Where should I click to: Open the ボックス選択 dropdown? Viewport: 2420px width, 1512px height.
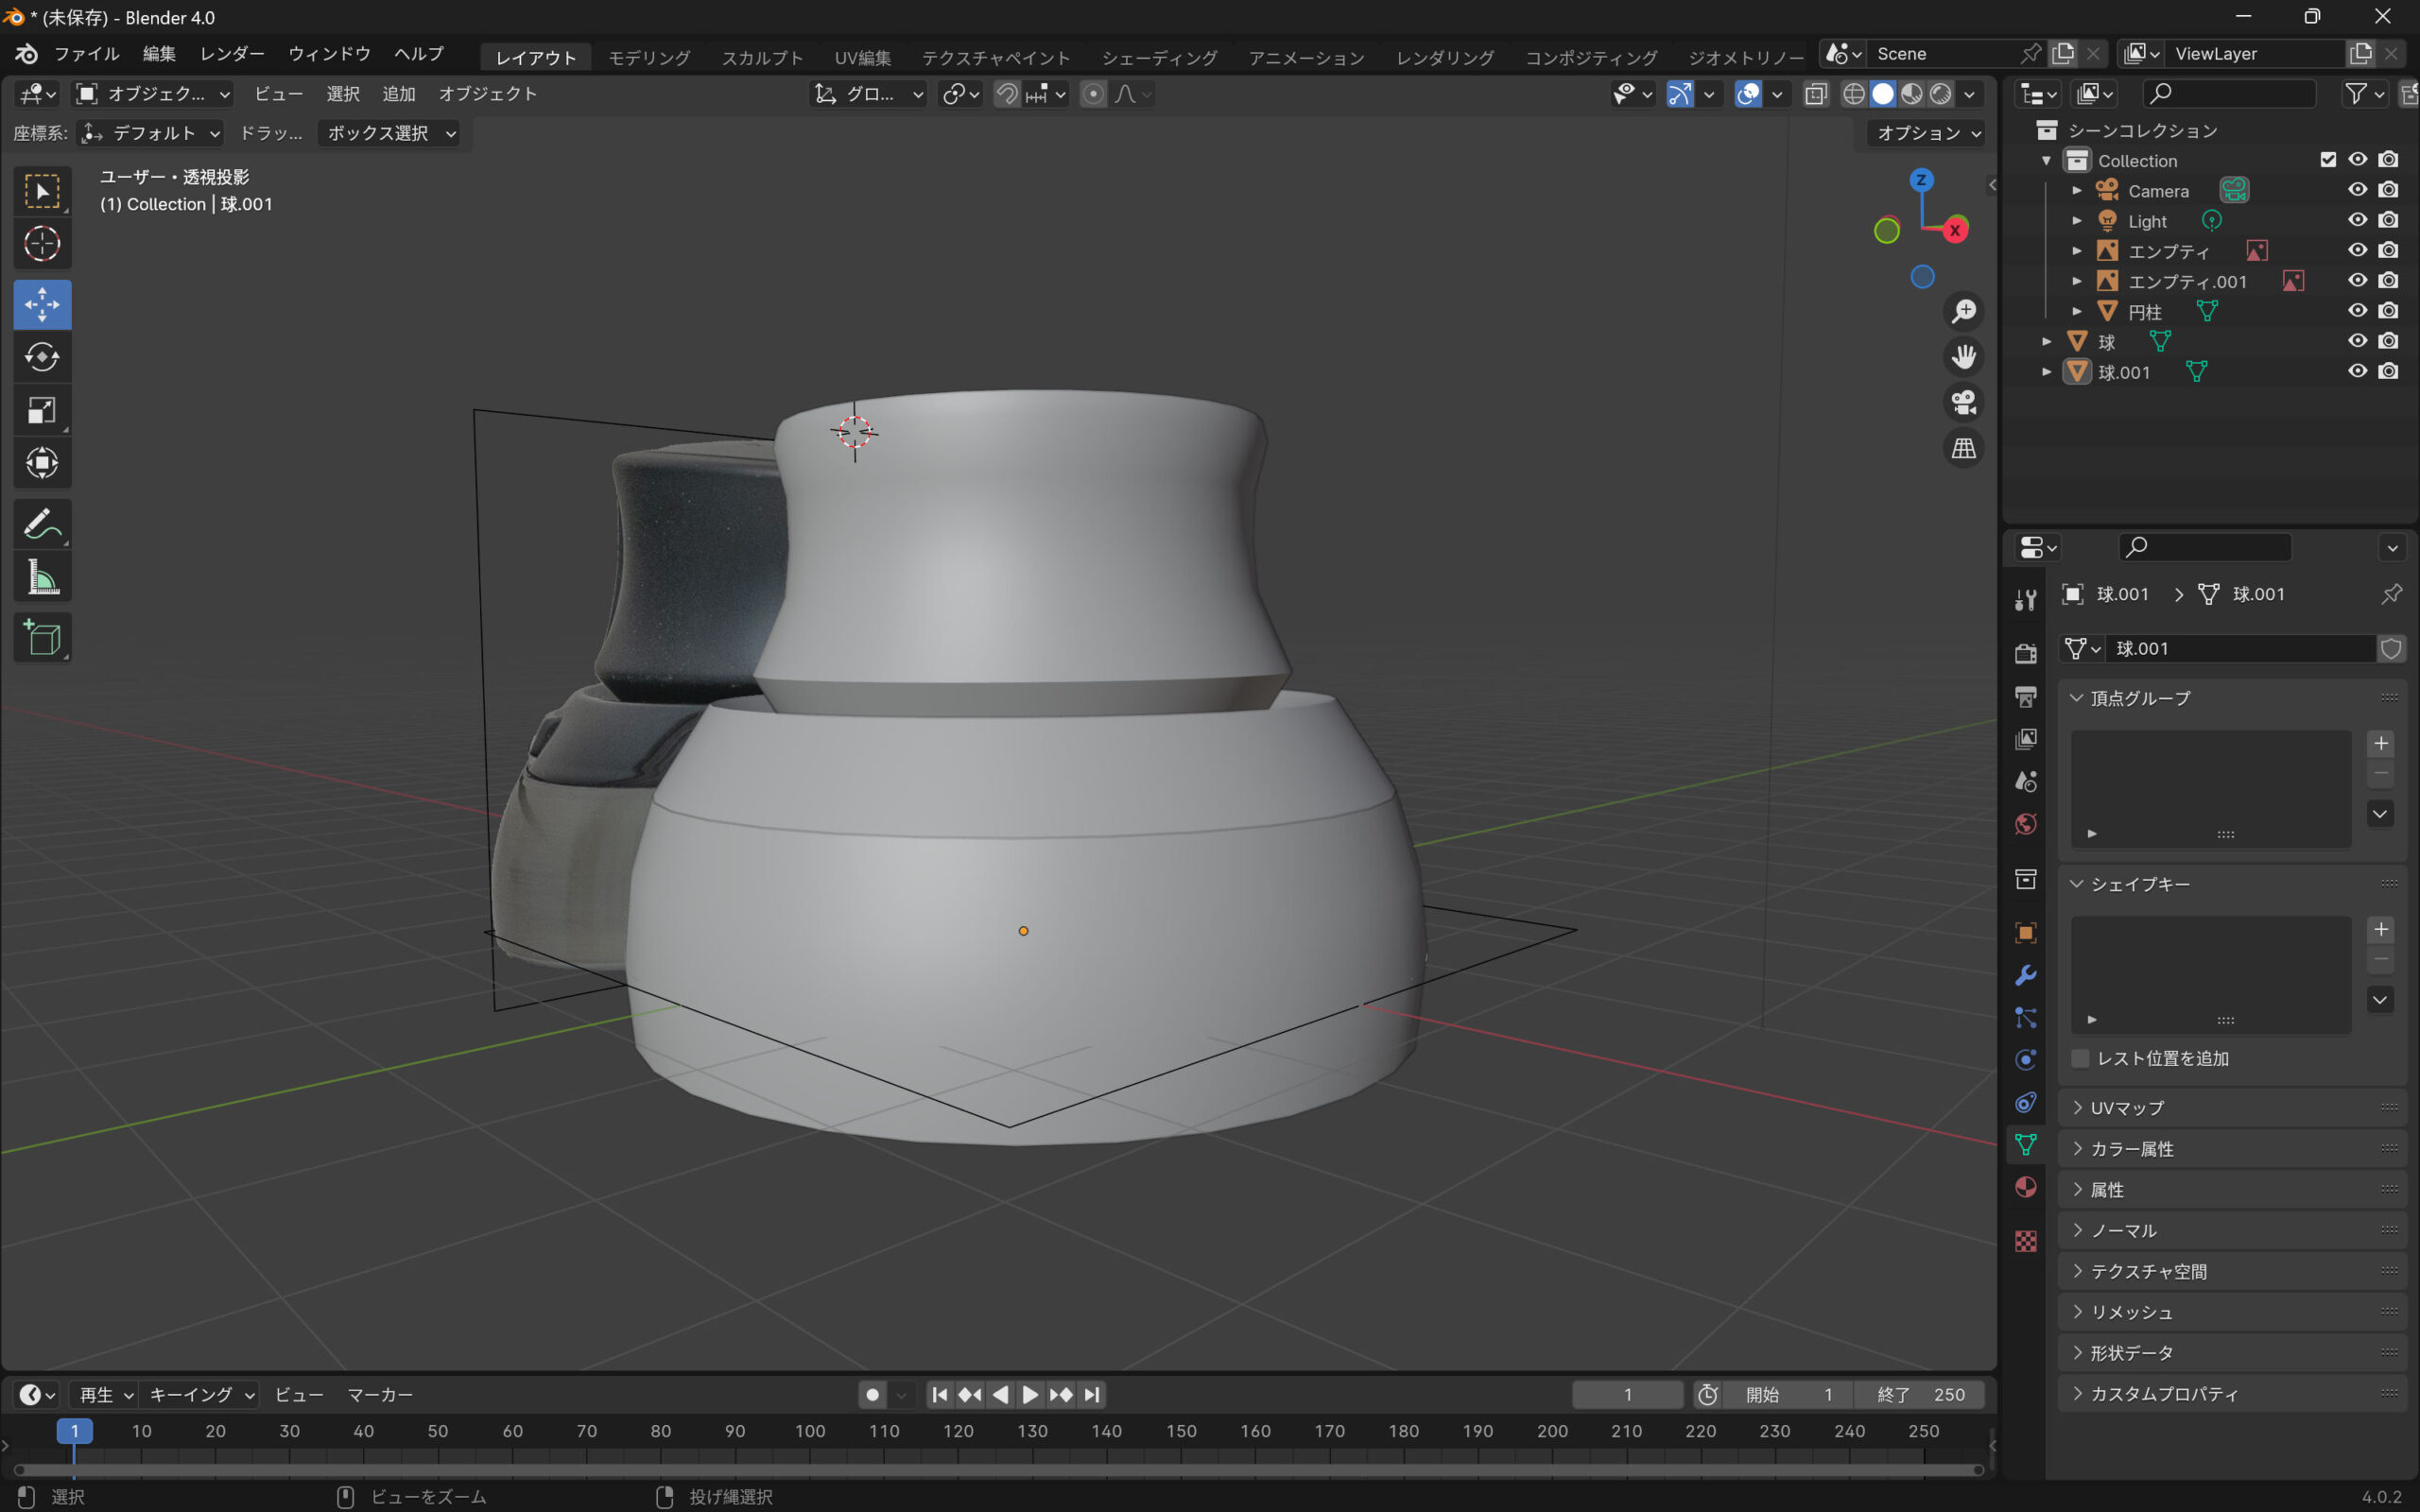(x=390, y=133)
